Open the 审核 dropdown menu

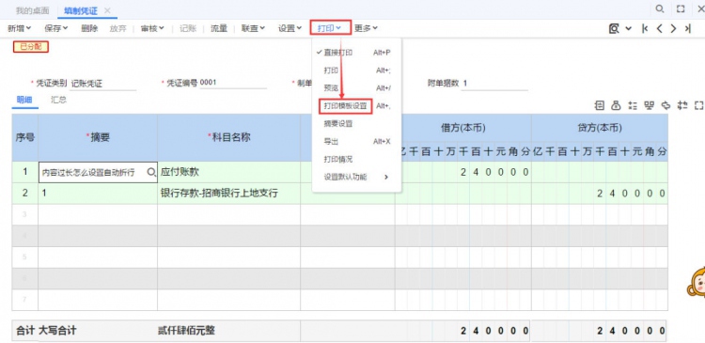point(152,28)
